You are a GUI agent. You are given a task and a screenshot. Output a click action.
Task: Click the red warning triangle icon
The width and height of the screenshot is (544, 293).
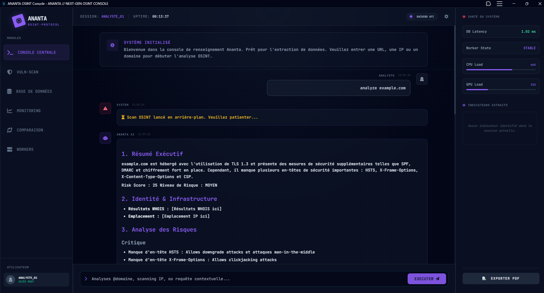click(105, 108)
